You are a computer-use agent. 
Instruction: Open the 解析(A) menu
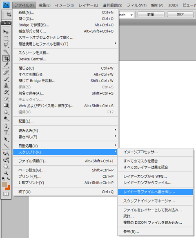pos(157,5)
